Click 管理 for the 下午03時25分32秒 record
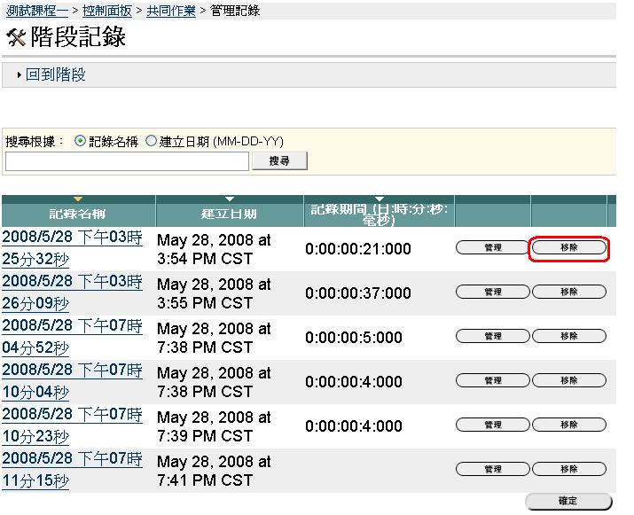 pyautogui.click(x=493, y=248)
